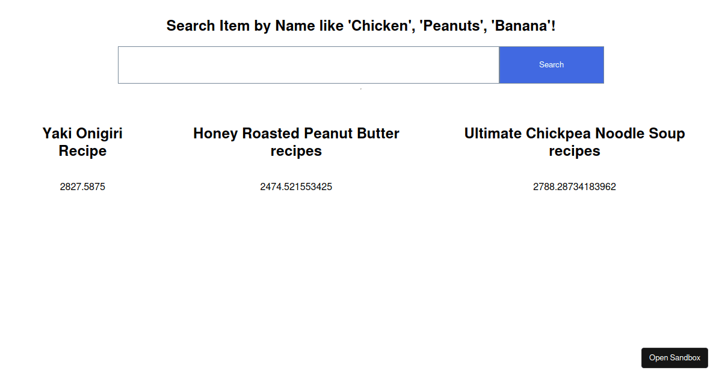Click the Yaki Onigiri recipe card
Viewport: 722px width, 379px height.
pyautogui.click(x=82, y=159)
